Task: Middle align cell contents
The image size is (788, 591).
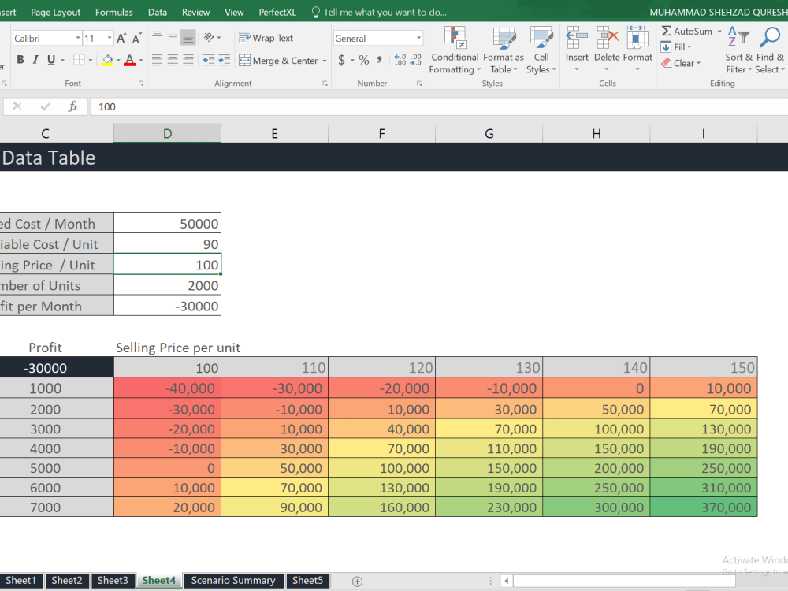Action: [173, 36]
